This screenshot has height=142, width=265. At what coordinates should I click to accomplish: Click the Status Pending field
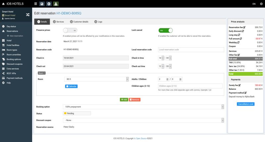point(77,113)
